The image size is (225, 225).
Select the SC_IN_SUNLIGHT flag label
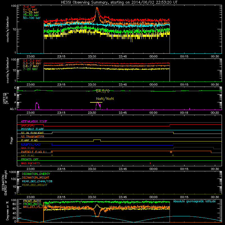(32, 133)
